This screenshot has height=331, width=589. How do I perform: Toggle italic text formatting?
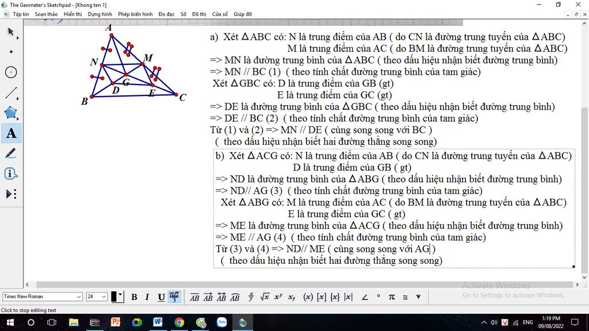tap(147, 297)
